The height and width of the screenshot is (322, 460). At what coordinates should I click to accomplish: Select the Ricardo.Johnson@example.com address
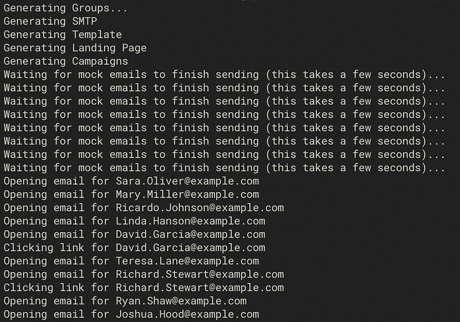coord(200,208)
